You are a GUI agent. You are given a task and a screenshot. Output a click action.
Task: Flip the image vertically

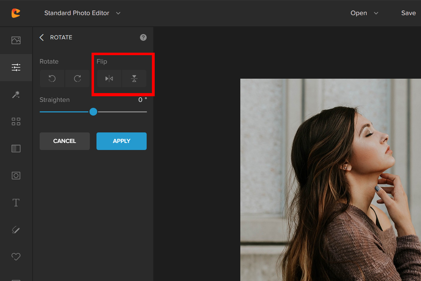[x=134, y=79]
